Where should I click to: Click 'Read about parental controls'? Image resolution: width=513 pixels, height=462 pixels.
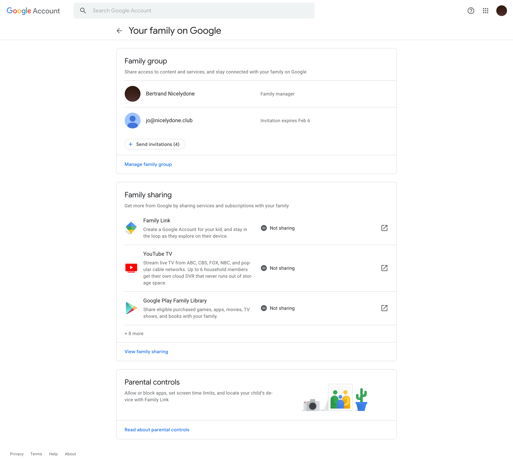[157, 429]
